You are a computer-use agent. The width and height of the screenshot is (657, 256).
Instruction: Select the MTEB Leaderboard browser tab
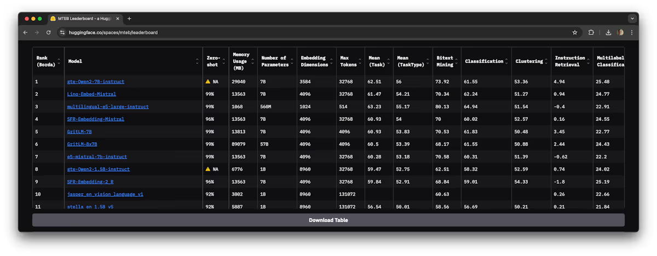84,19
